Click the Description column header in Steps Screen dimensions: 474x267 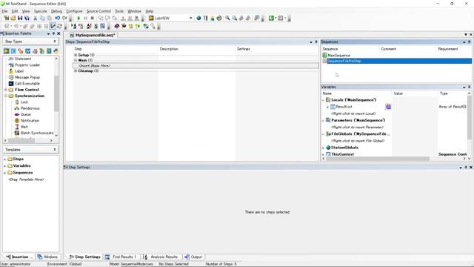coord(169,49)
